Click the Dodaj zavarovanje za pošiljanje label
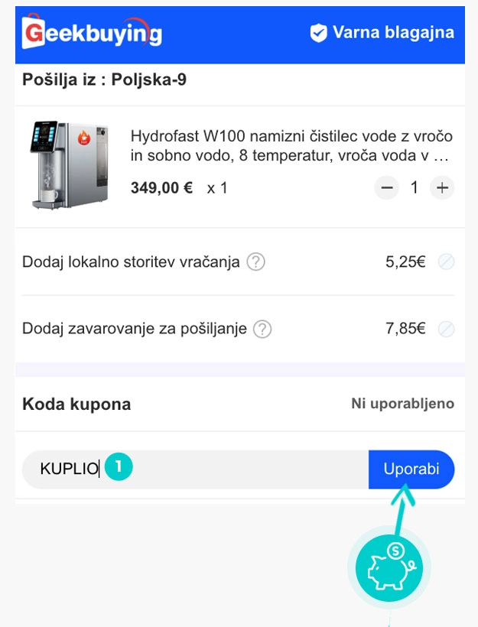 point(135,330)
